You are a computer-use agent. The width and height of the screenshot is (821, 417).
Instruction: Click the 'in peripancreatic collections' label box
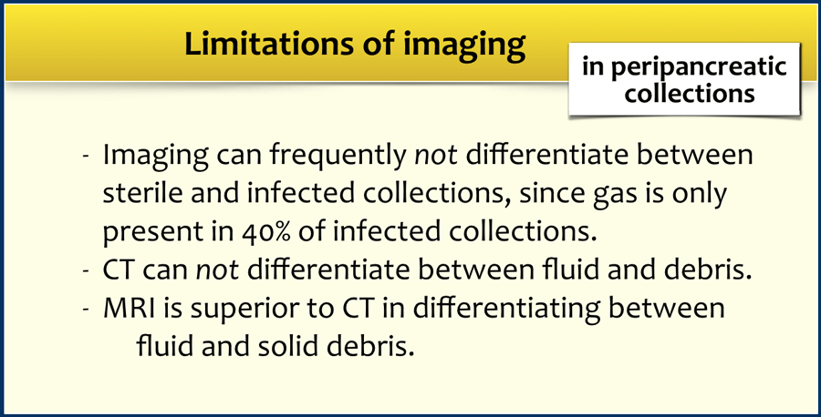click(x=684, y=79)
